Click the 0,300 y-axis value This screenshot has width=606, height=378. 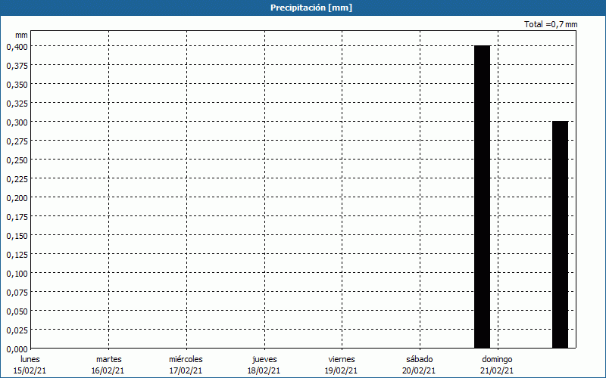[x=17, y=122]
